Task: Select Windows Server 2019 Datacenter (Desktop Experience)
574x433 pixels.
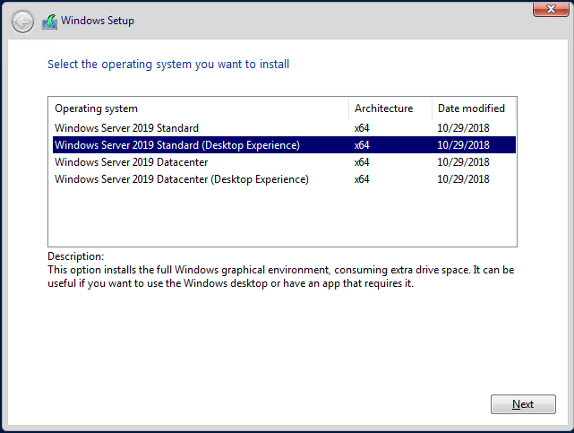Action: tap(284, 179)
